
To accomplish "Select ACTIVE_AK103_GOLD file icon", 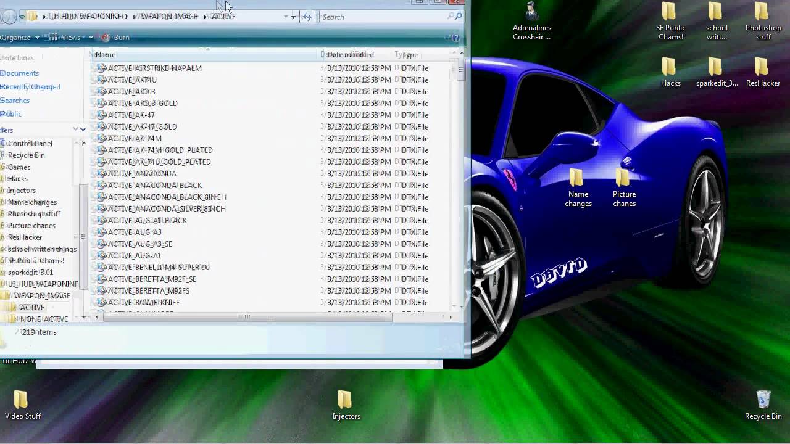I will [101, 103].
